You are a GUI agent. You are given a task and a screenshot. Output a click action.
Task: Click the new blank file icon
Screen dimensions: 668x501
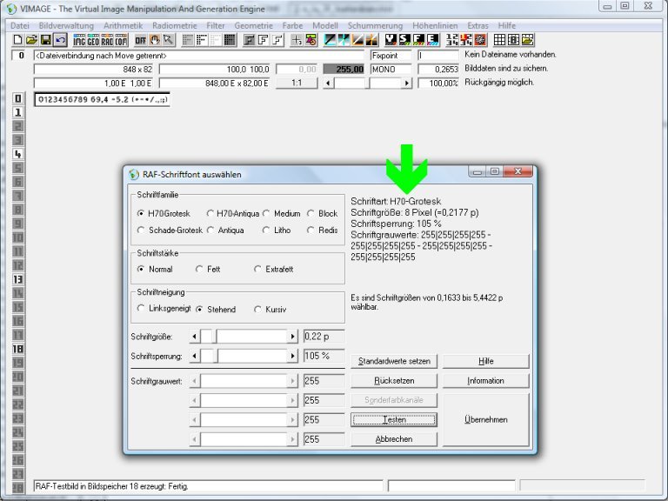click(x=17, y=40)
